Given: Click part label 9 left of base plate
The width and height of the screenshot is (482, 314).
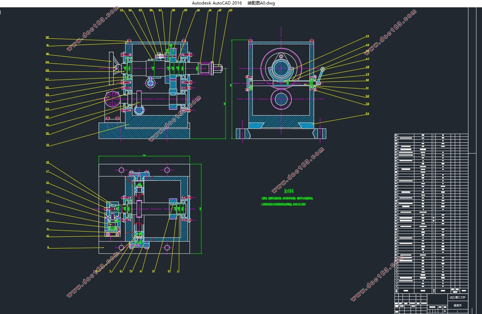Looking at the screenshot, I should coord(48,248).
